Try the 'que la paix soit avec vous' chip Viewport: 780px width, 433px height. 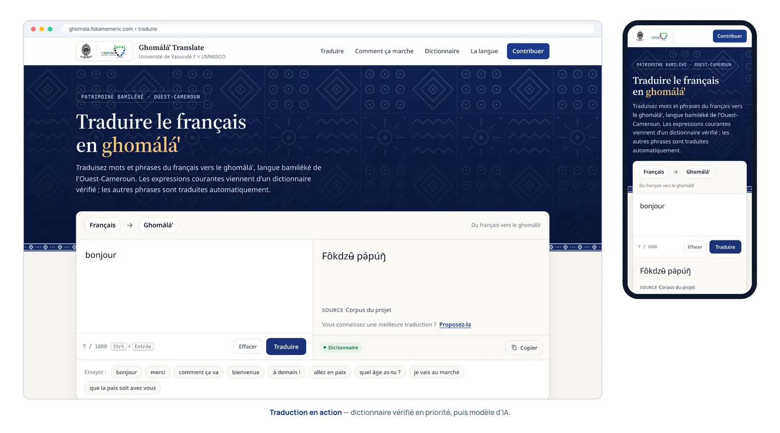122,388
